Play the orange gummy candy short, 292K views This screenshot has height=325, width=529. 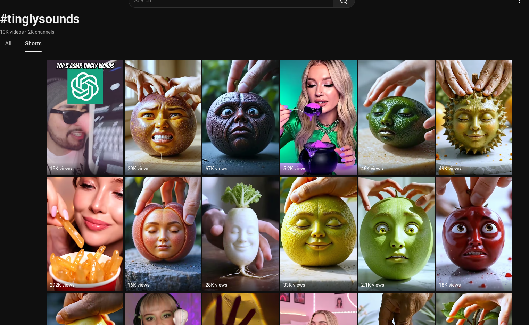coord(85,234)
